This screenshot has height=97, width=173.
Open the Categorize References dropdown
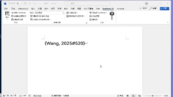[x=72, y=13]
